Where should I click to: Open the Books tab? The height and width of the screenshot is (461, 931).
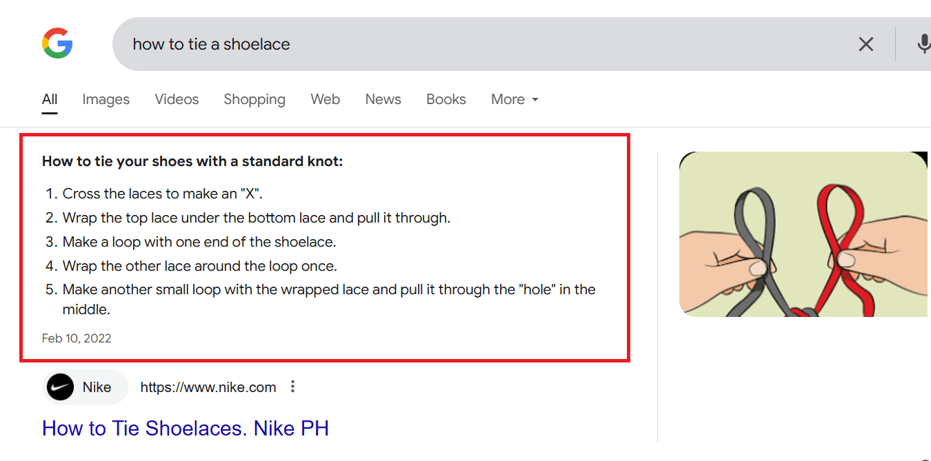(x=446, y=99)
